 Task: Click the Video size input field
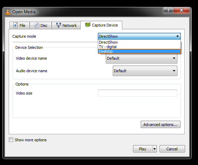pyautogui.click(x=138, y=93)
